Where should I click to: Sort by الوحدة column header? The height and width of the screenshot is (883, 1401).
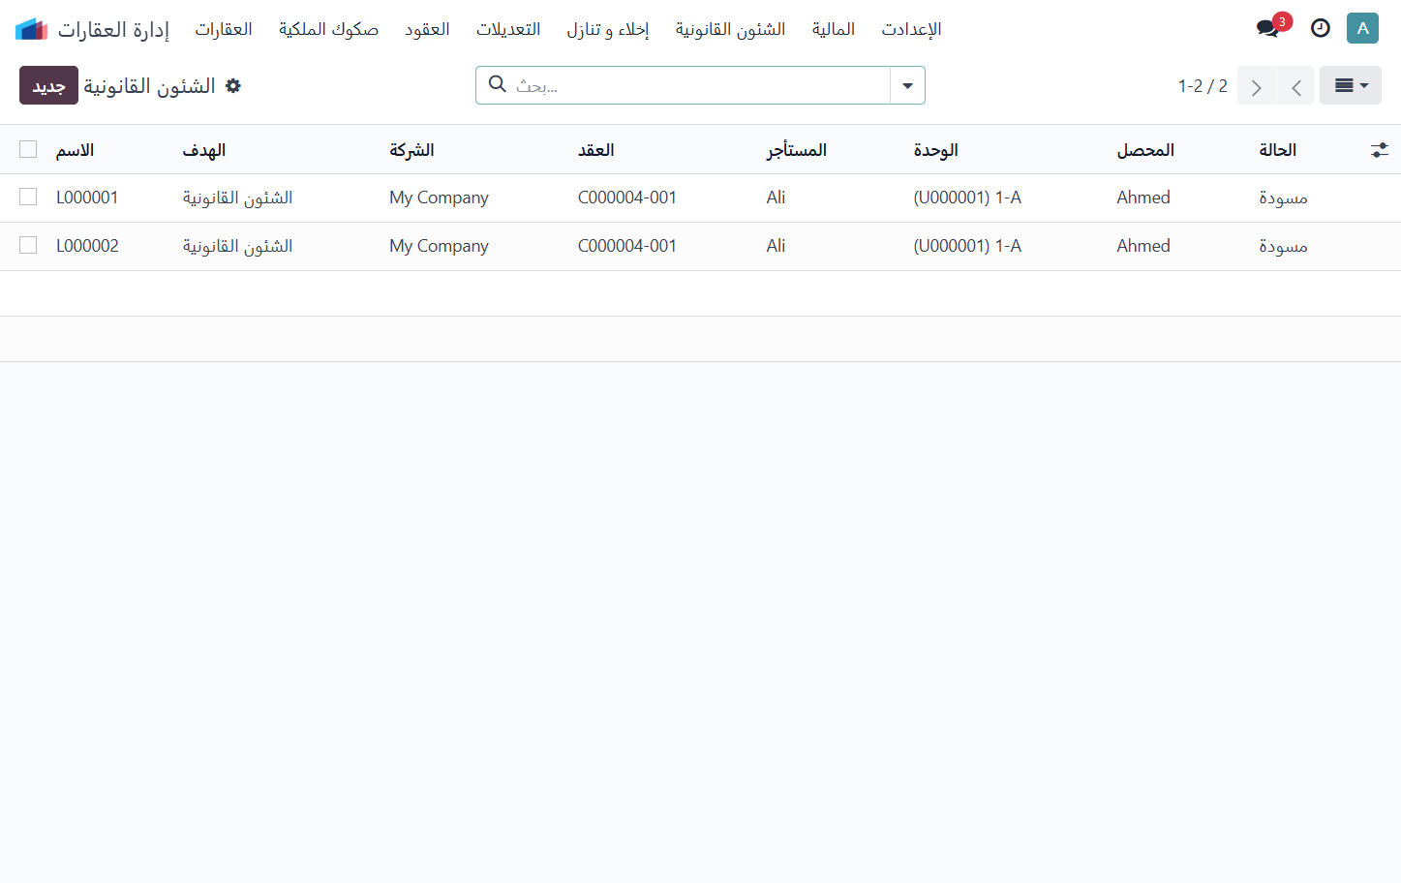tap(935, 150)
